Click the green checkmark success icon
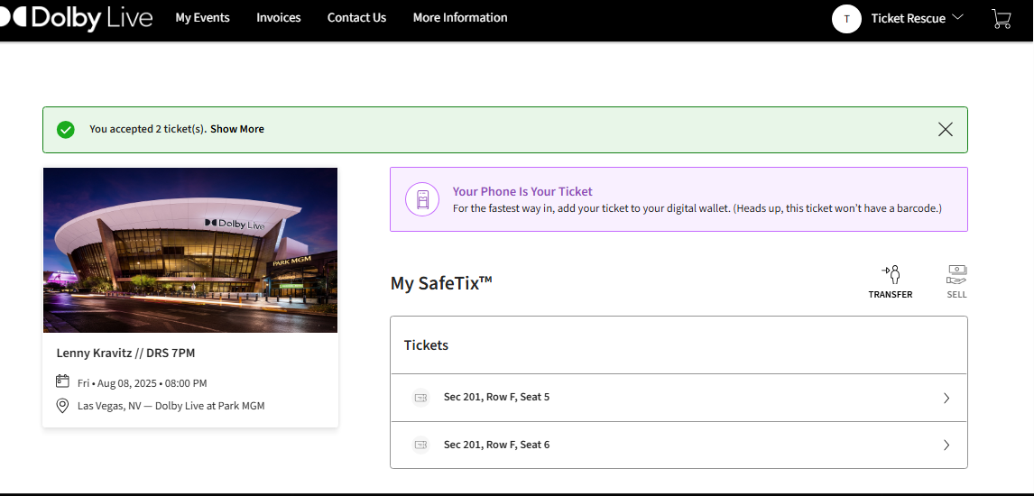The image size is (1034, 496). [x=65, y=129]
